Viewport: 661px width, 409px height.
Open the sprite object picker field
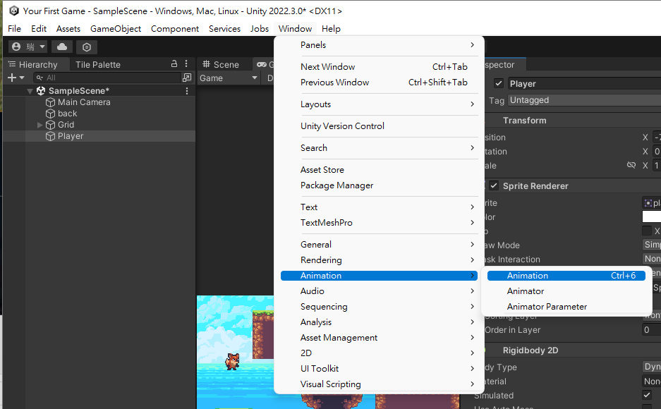click(x=651, y=203)
